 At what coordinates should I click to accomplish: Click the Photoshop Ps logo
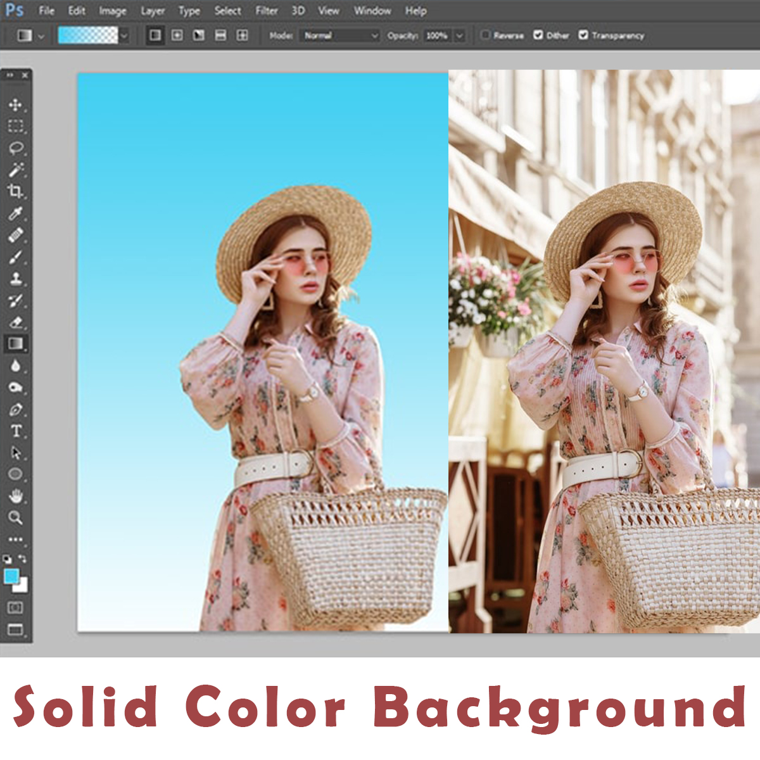coord(15,10)
